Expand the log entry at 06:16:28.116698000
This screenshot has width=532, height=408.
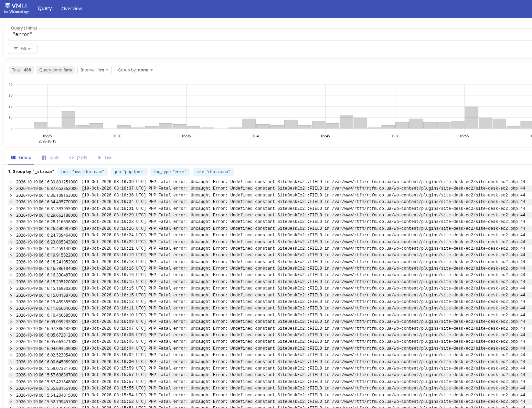pos(11,222)
